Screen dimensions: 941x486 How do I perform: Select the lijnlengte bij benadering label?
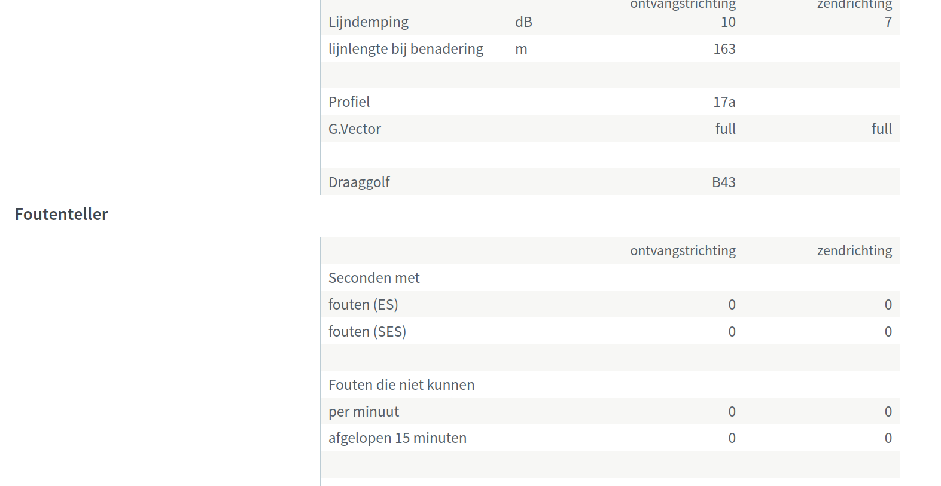click(406, 49)
